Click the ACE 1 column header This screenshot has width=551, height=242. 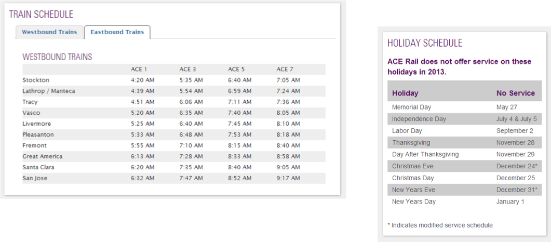pos(139,69)
